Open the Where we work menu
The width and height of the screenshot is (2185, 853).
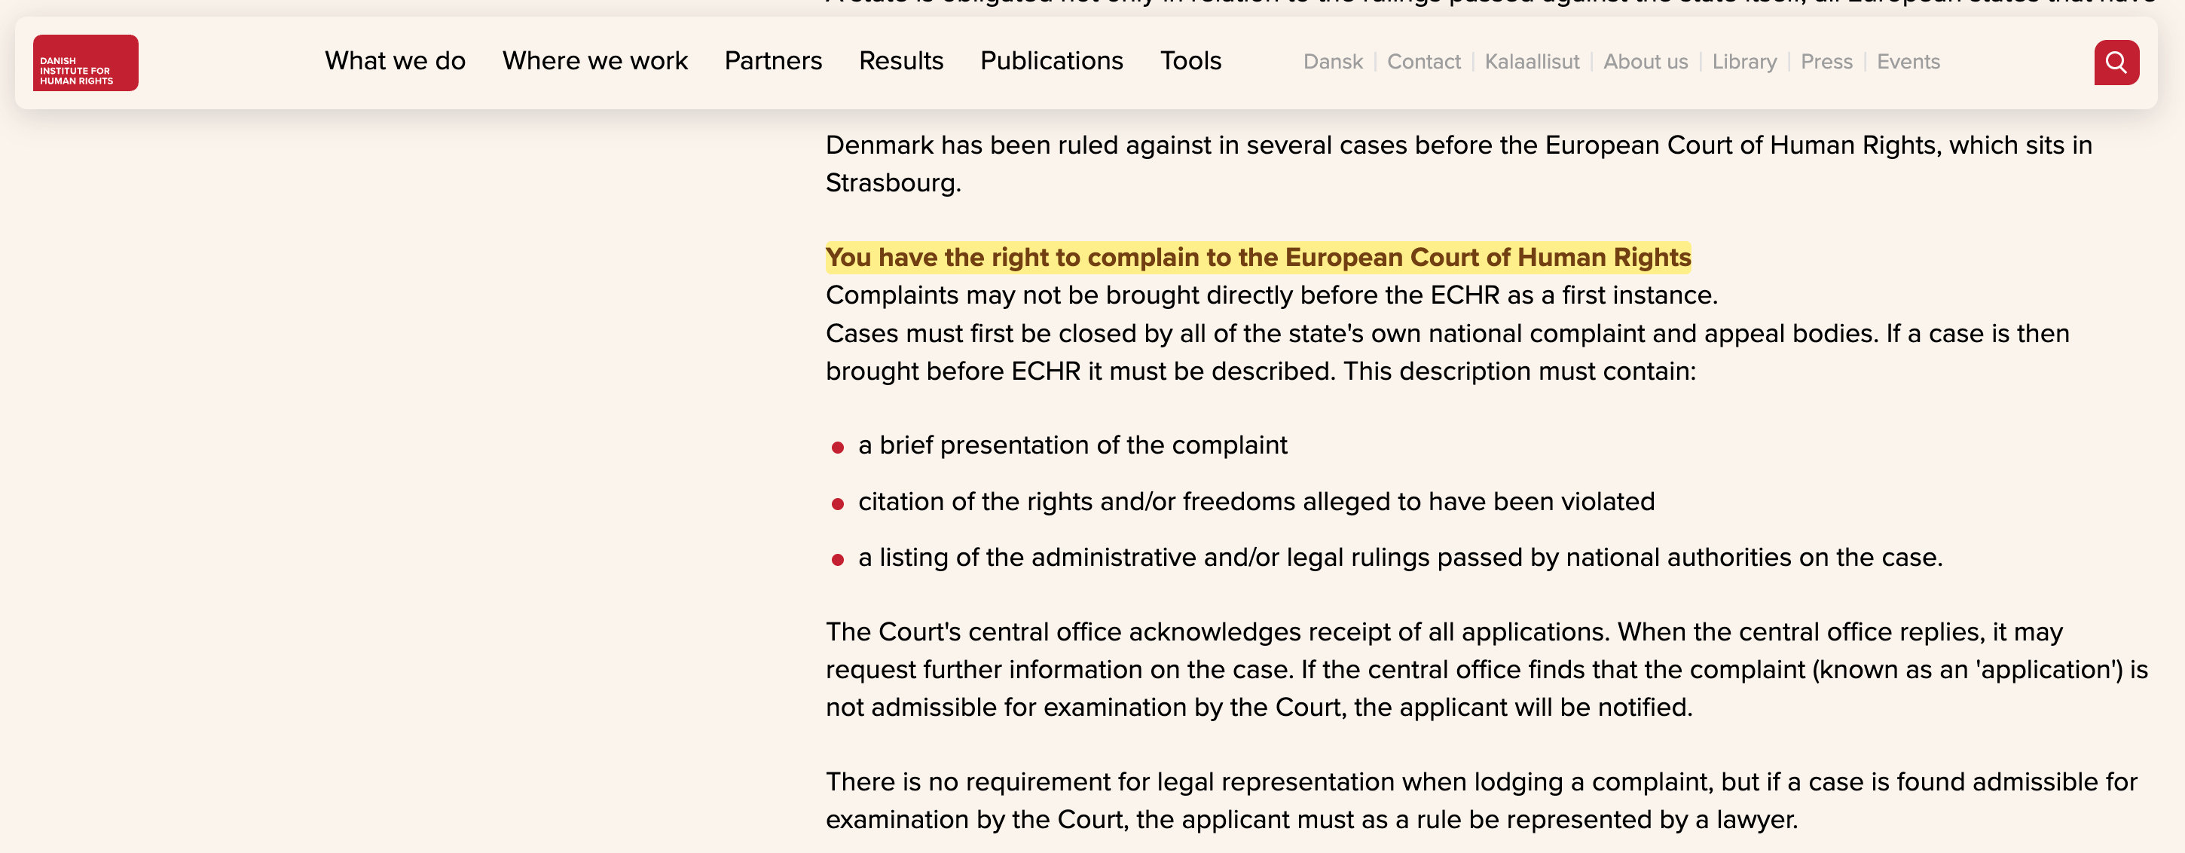pos(594,61)
